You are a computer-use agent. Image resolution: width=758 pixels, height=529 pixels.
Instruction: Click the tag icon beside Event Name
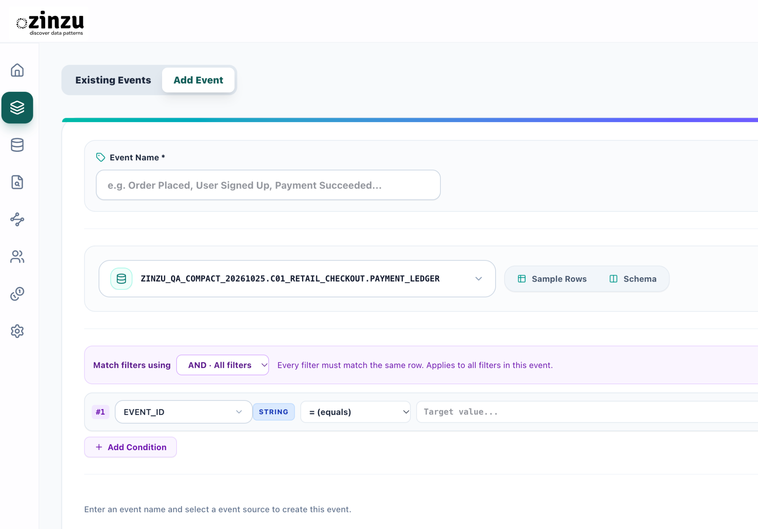click(100, 157)
